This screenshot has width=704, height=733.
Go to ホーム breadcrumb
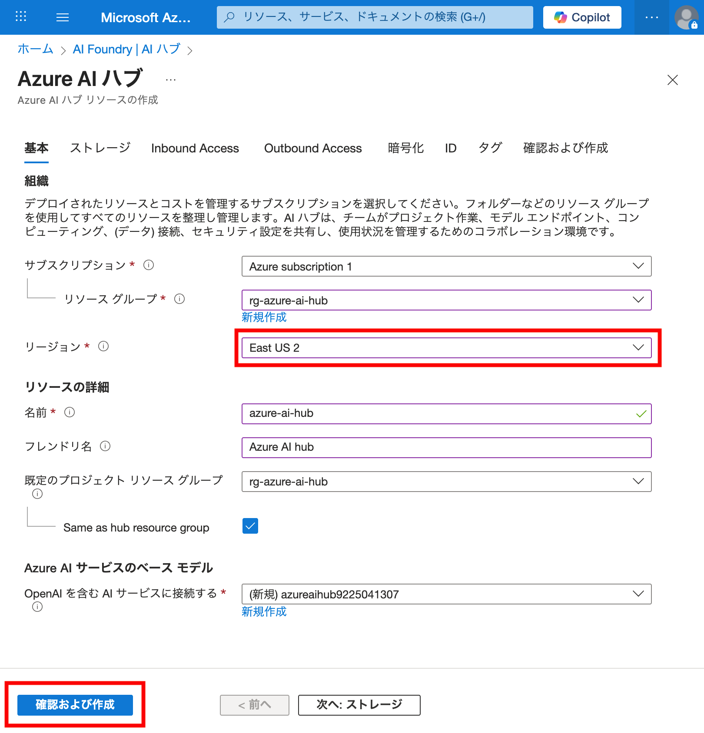(x=35, y=49)
